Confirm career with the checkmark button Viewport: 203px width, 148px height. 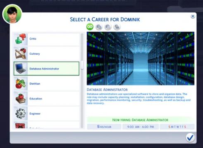190,138
